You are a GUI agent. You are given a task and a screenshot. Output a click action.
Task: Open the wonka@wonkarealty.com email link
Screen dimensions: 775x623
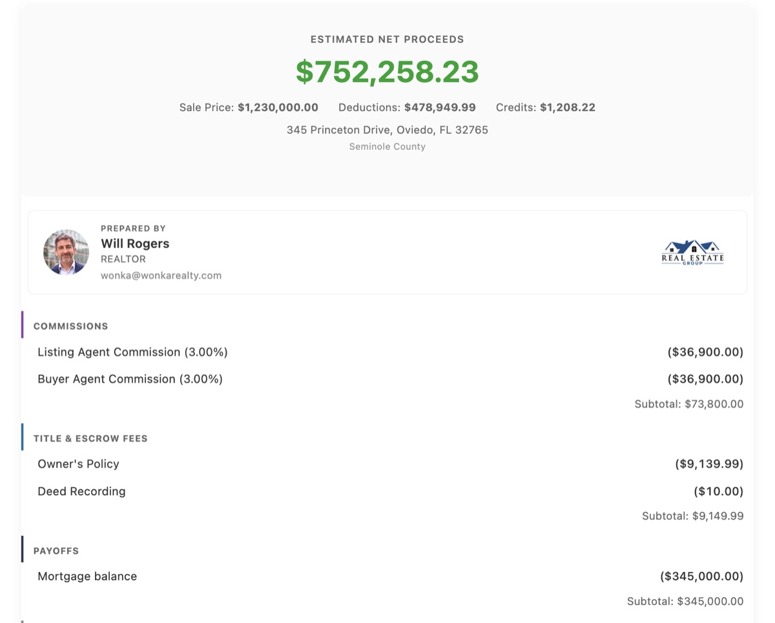[161, 275]
